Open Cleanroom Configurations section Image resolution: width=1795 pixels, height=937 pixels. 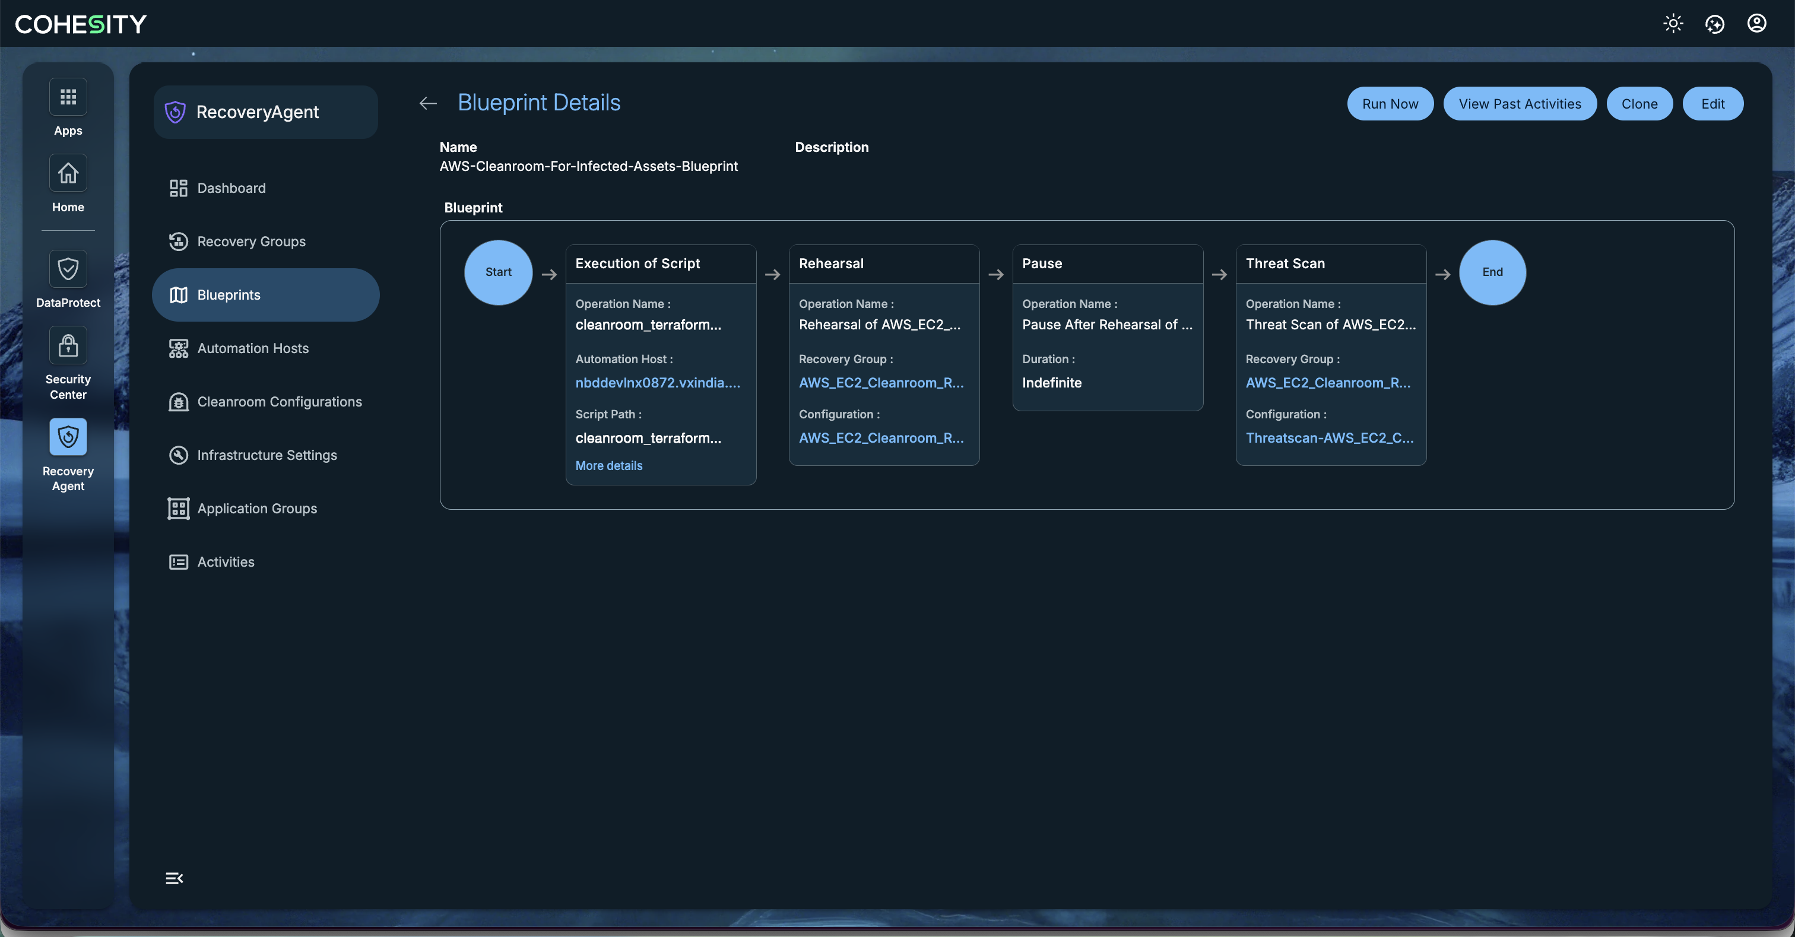(279, 402)
